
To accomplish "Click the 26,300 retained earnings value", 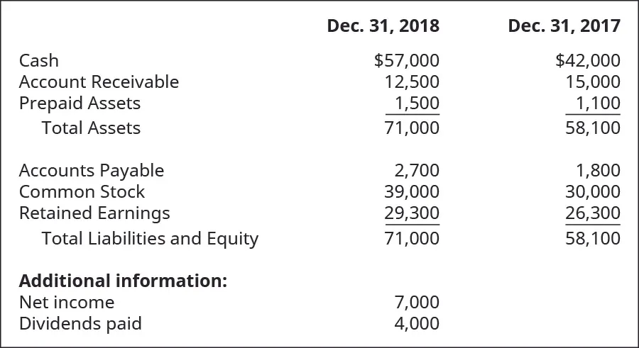I will 592,213.
